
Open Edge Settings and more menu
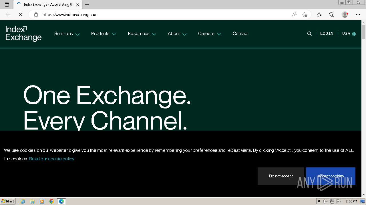358,15
